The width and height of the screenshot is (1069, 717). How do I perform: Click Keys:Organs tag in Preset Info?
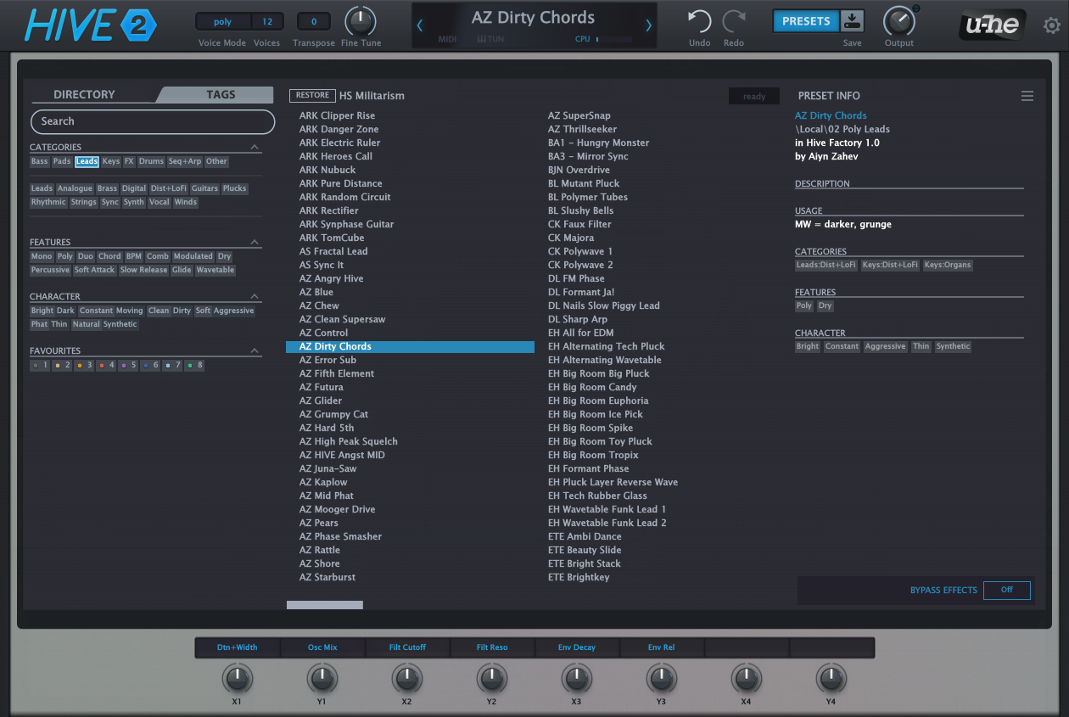[948, 265]
